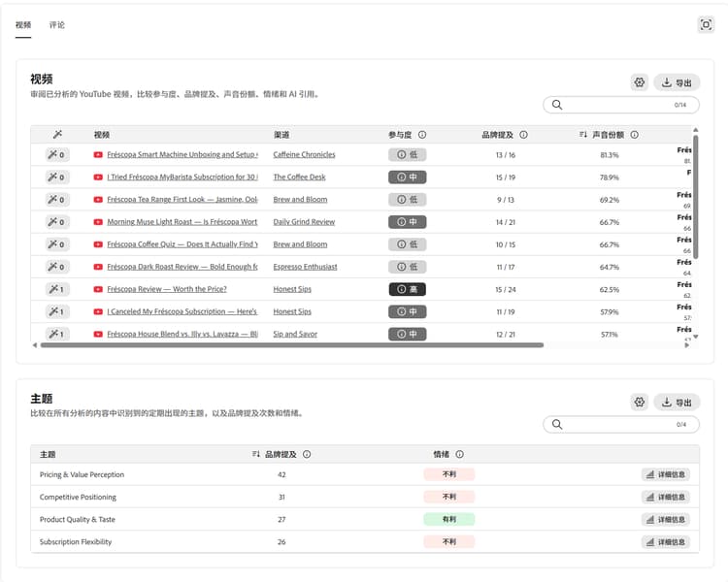Click the Subscription Flexibility topic name
The height and width of the screenshot is (582, 728).
(76, 541)
